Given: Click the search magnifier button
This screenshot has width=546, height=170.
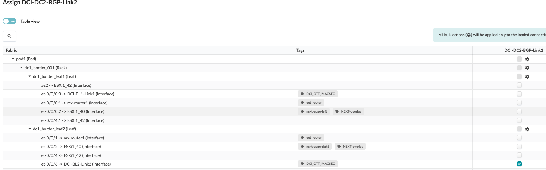Looking at the screenshot, I should 9,36.
